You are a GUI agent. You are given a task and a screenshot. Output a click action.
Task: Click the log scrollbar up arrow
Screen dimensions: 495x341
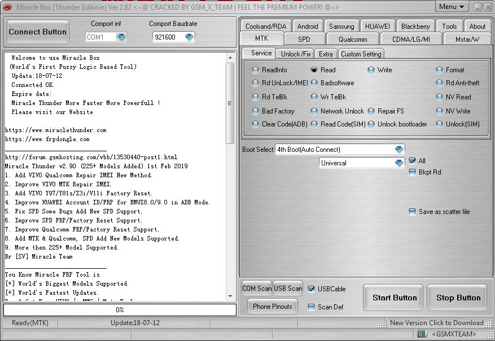230,58
